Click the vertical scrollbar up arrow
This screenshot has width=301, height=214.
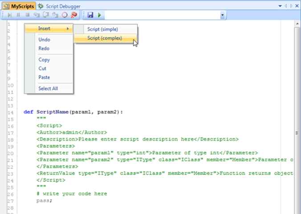(x=297, y=24)
